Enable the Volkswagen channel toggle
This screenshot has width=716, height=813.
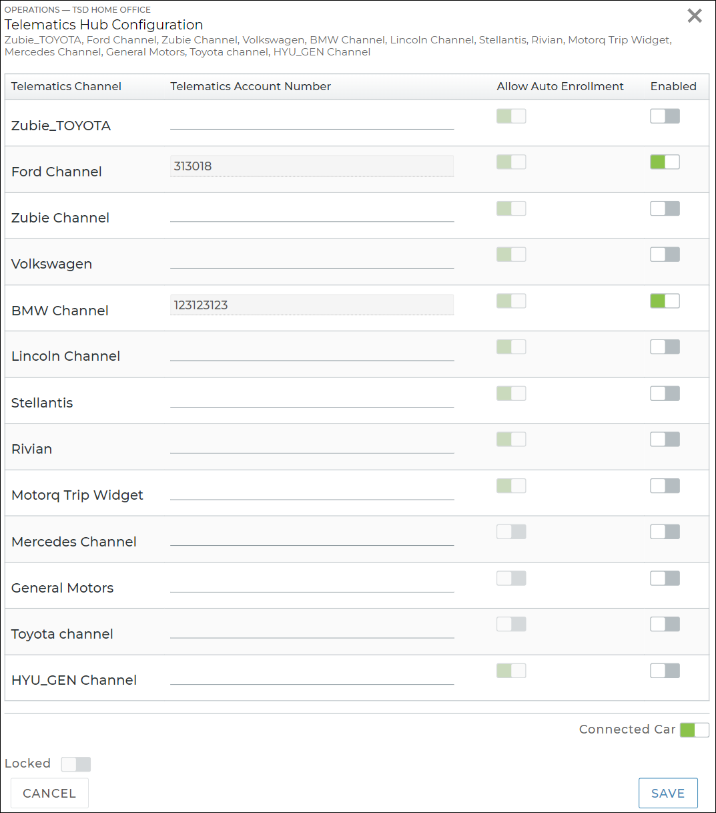coord(665,255)
